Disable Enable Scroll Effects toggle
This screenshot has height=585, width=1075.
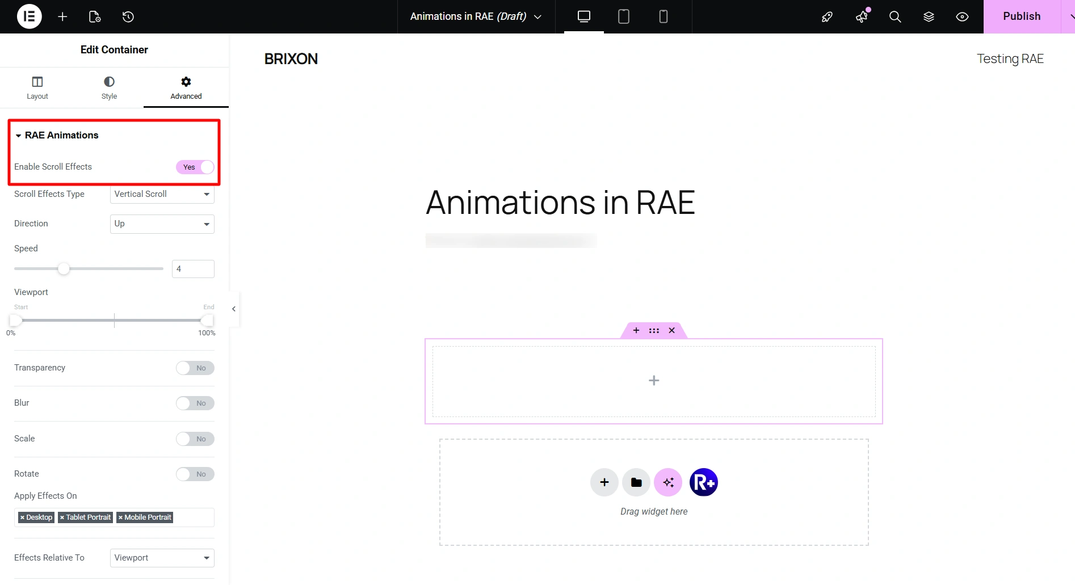click(195, 167)
